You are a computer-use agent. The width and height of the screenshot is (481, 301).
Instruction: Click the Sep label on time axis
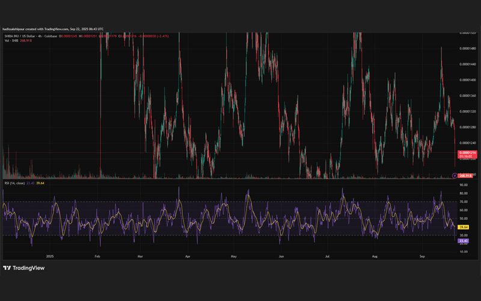coord(422,256)
